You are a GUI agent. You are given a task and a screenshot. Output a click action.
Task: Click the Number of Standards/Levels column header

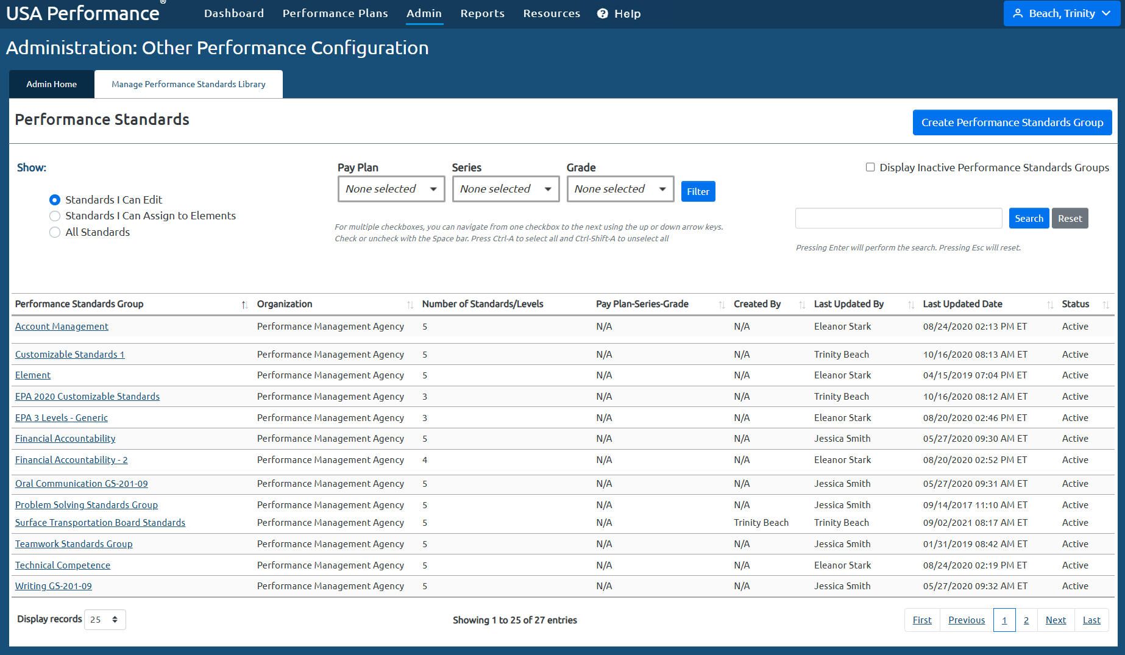tap(483, 304)
